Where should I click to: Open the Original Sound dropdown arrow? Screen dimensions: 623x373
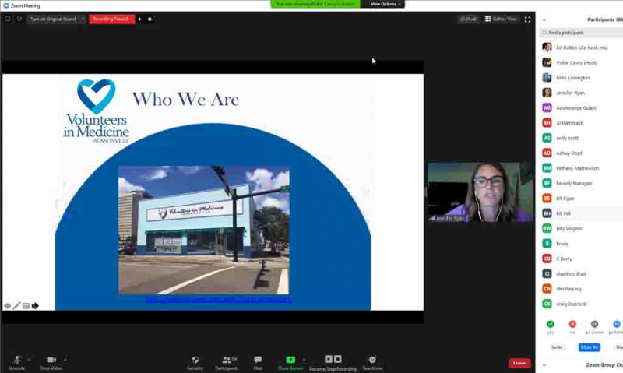tap(83, 19)
